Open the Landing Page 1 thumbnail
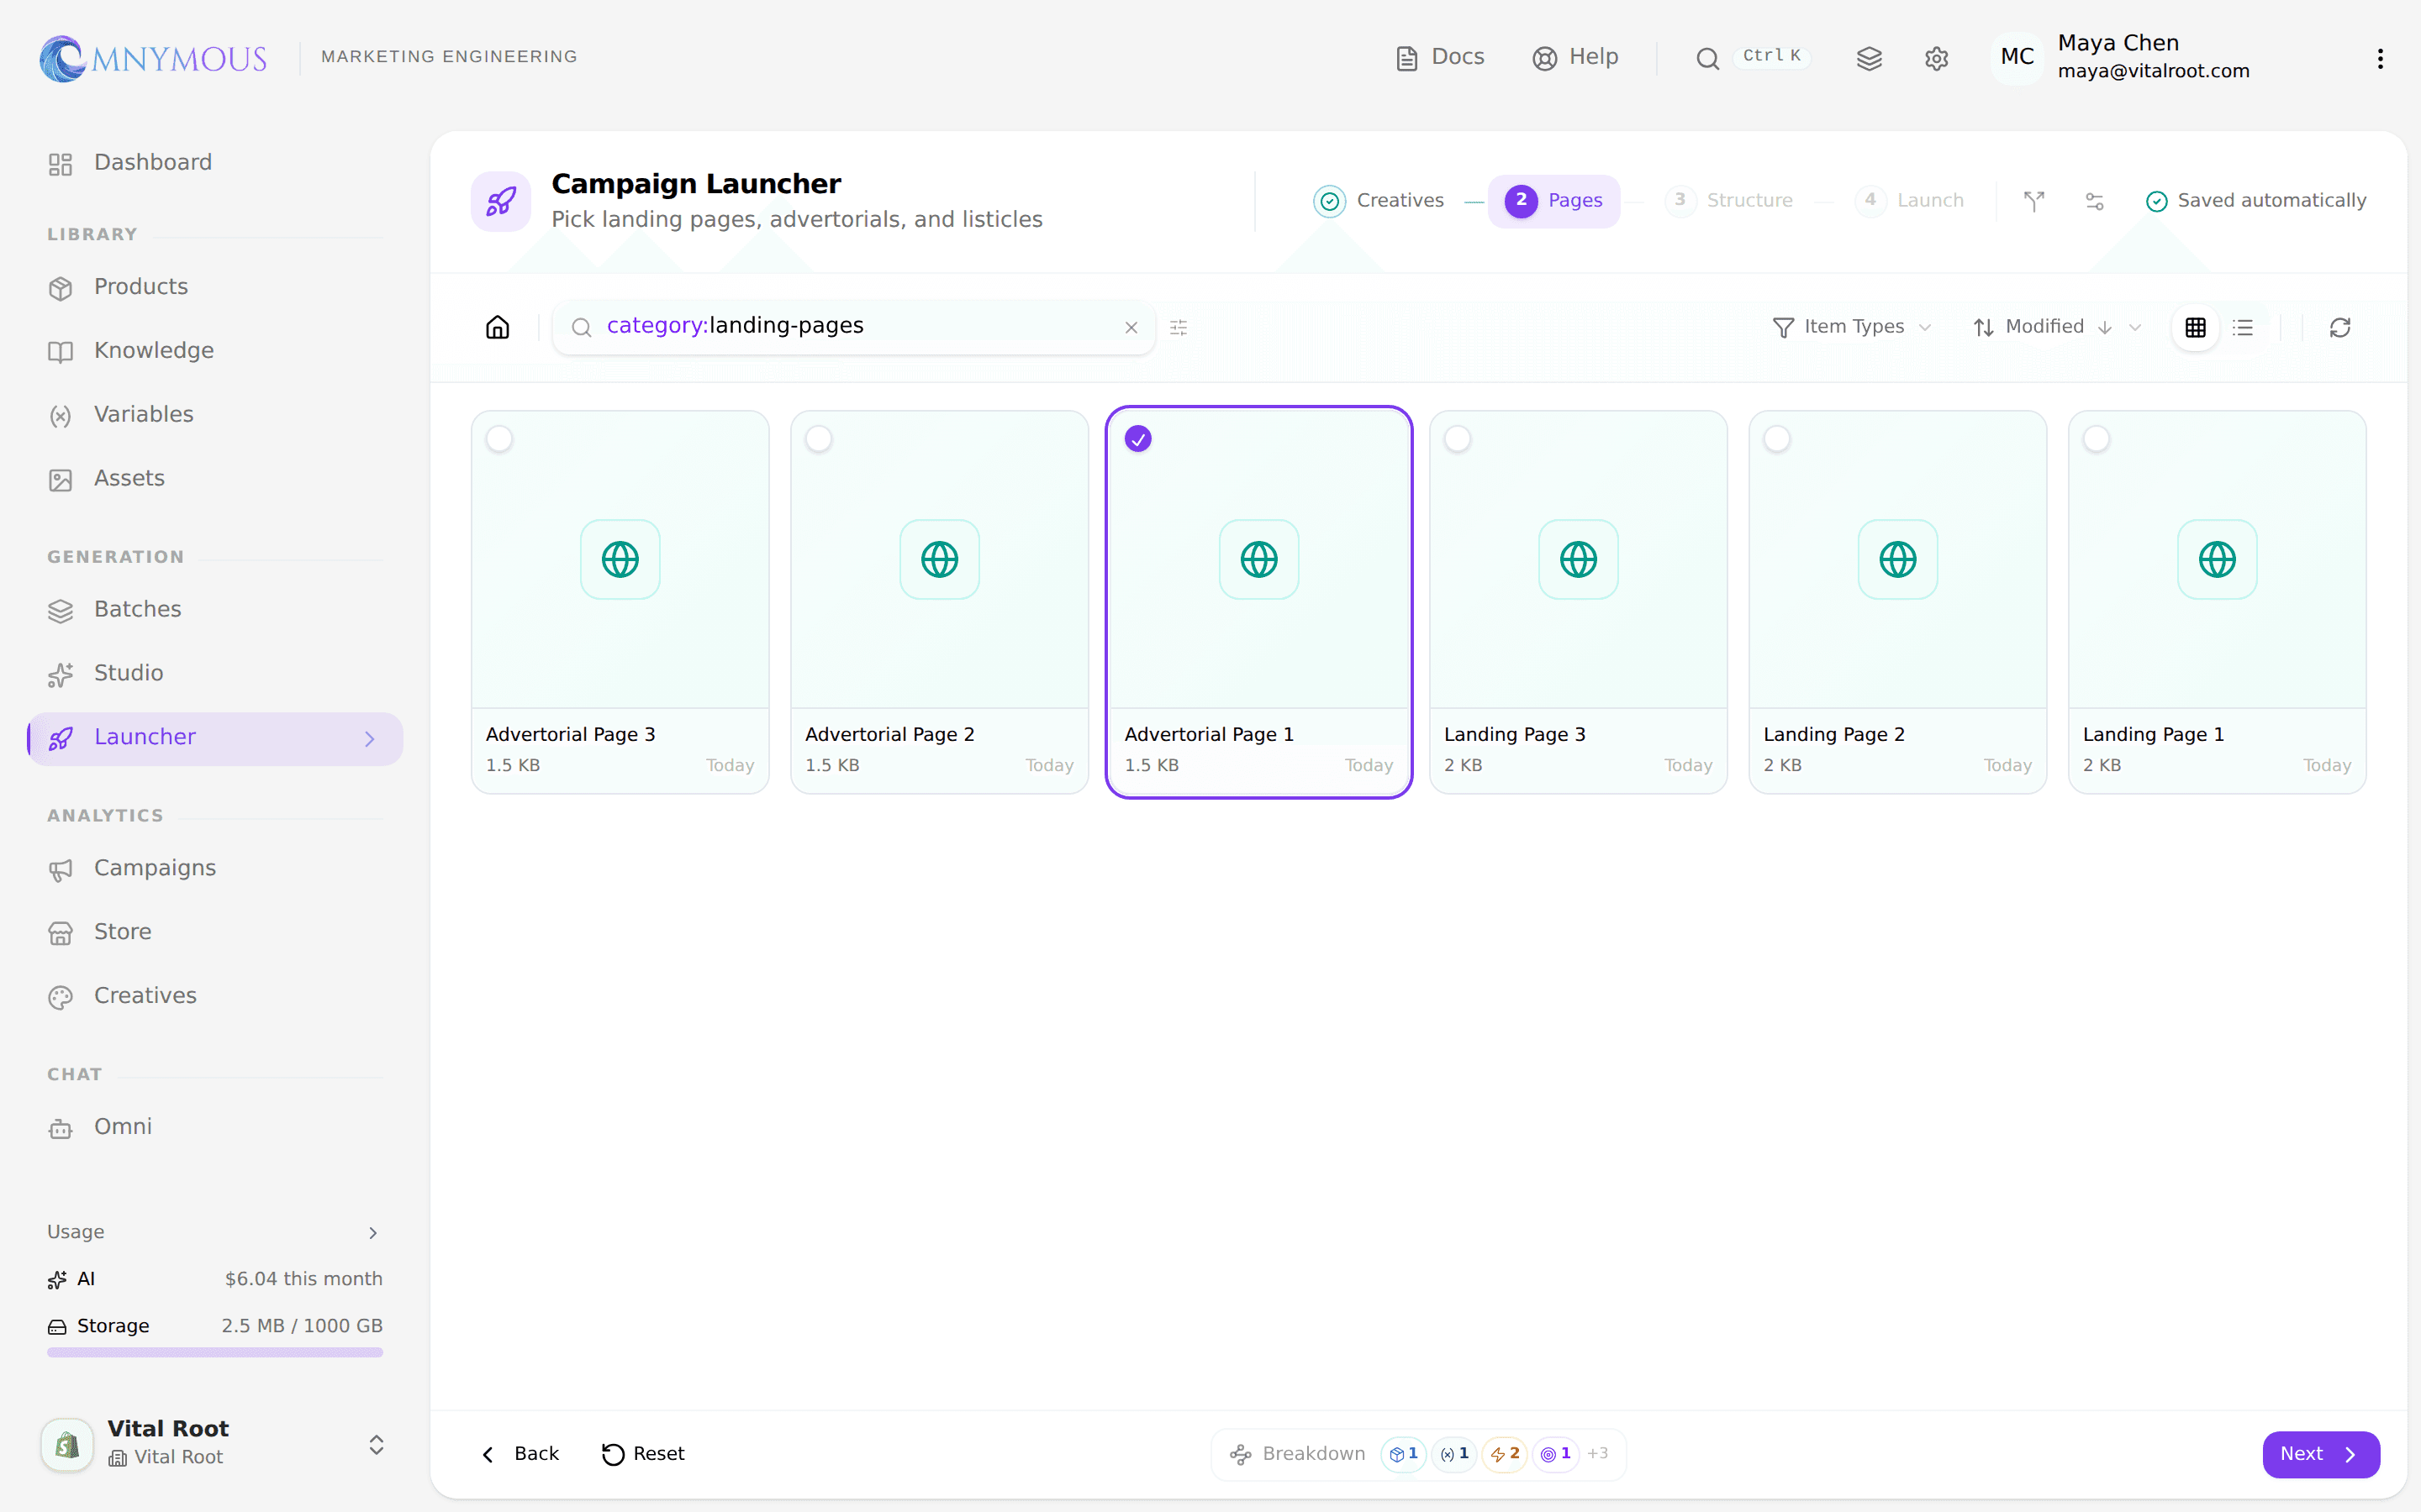The image size is (2421, 1512). pyautogui.click(x=2217, y=560)
